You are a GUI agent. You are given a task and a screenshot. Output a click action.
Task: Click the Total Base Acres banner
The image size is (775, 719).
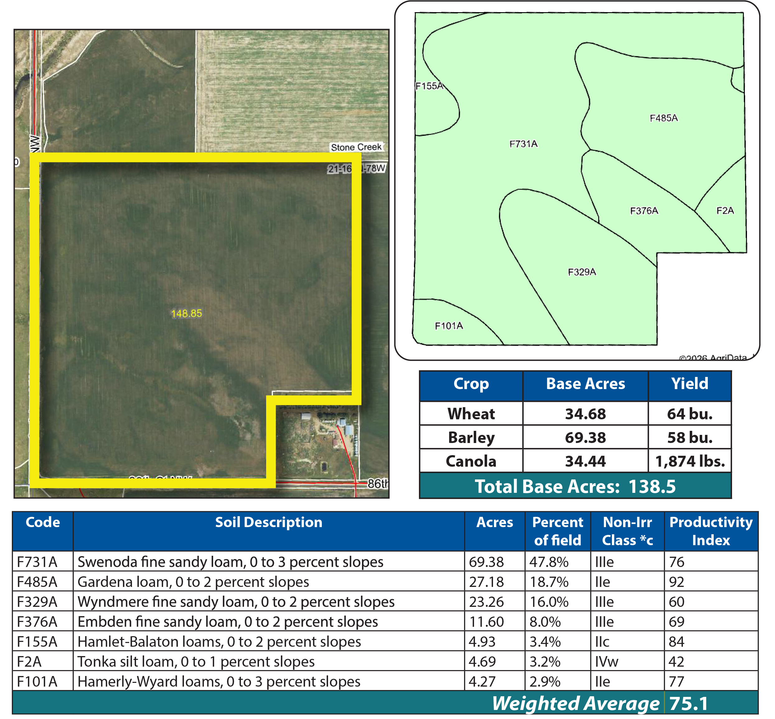click(575, 486)
